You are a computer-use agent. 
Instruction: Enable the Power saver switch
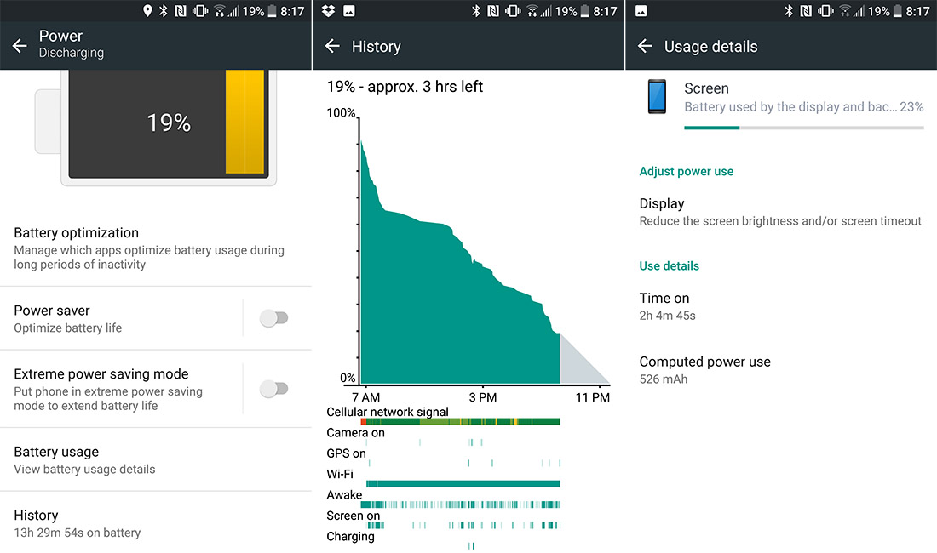pos(273,318)
